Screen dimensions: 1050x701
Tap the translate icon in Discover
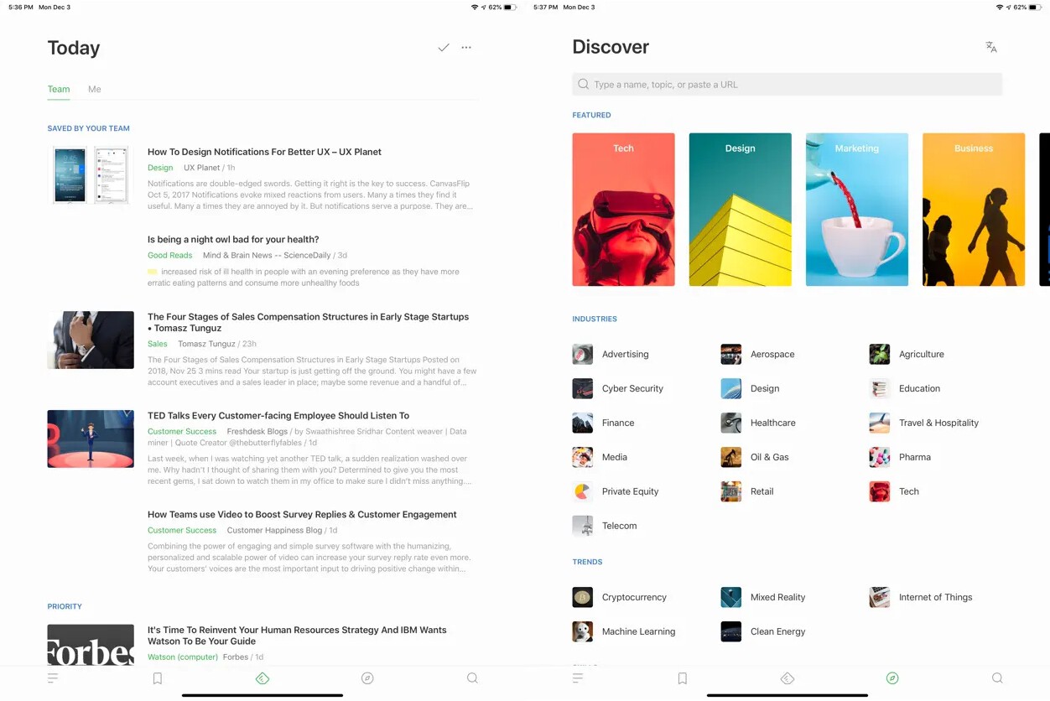990,47
